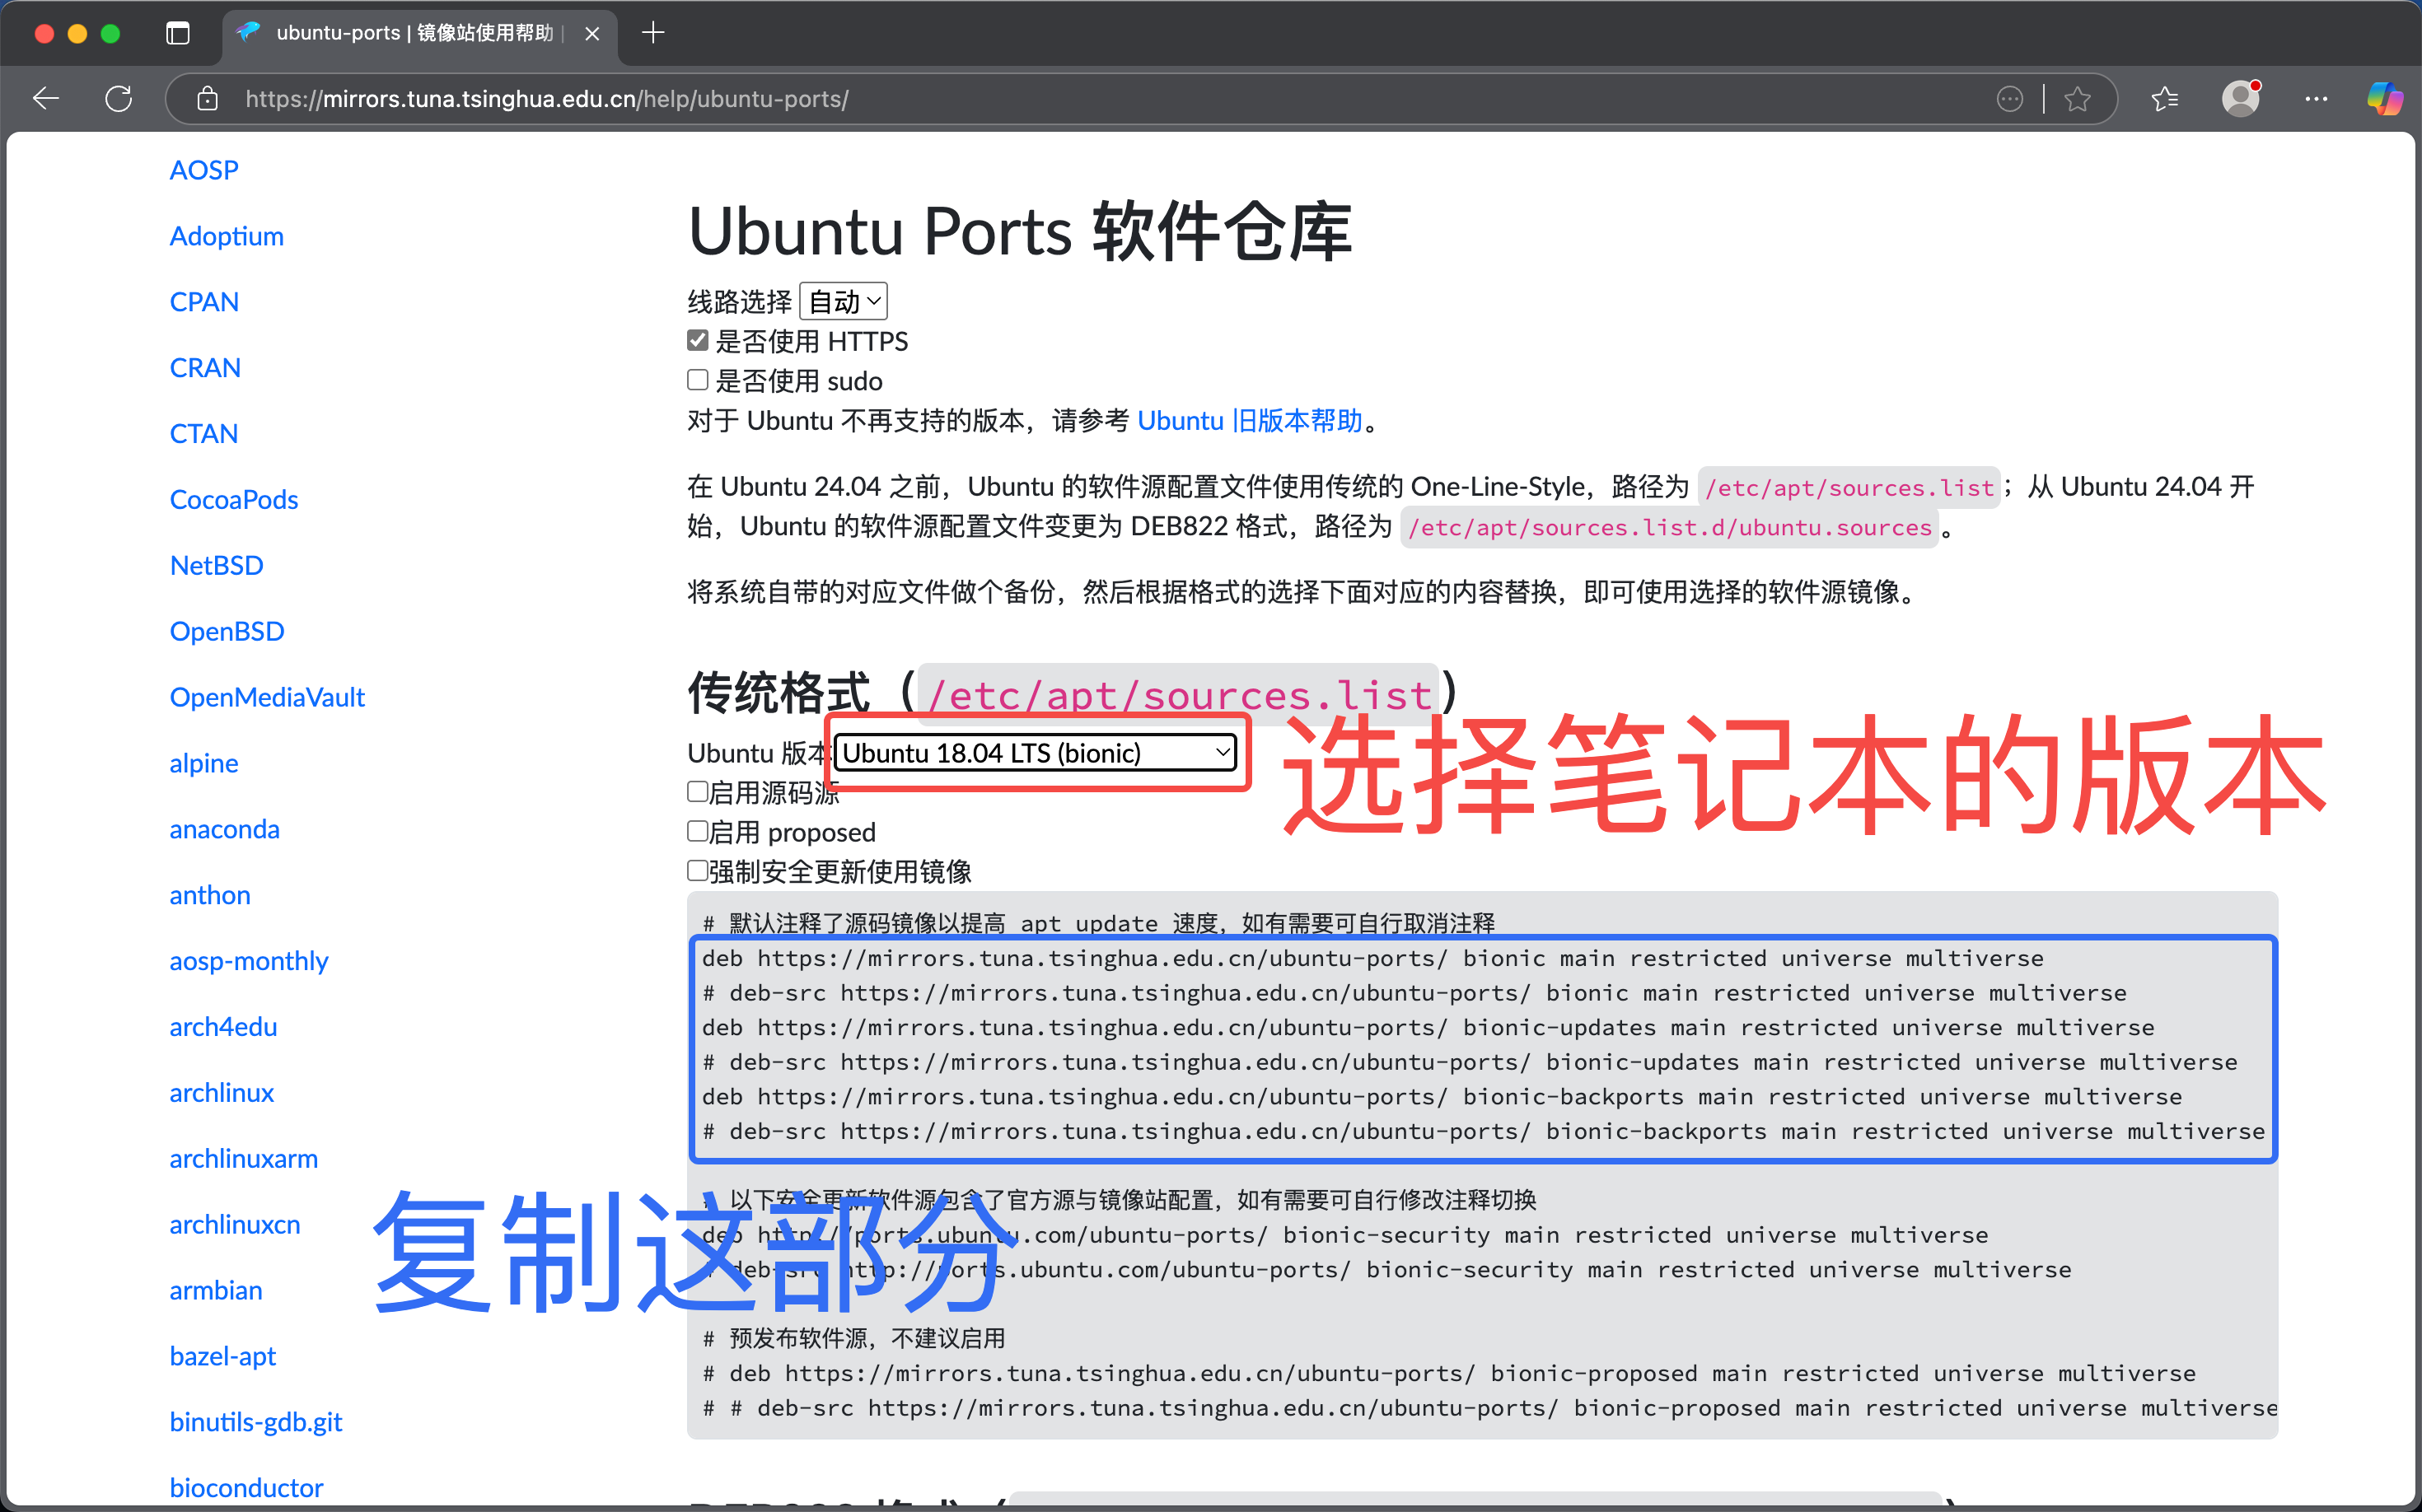Open the browser profile avatar

point(2241,99)
